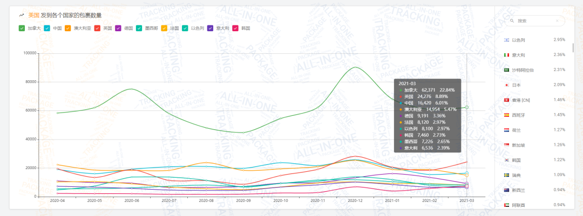Hide the 澳大利亚 line via its checkbox

pos(68,28)
